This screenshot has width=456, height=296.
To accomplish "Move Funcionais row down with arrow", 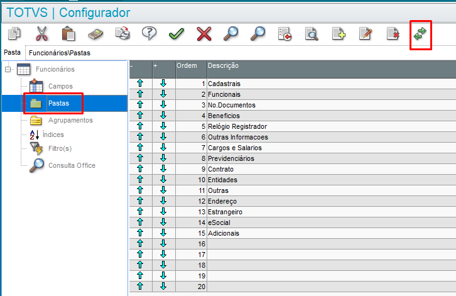I will (163, 94).
